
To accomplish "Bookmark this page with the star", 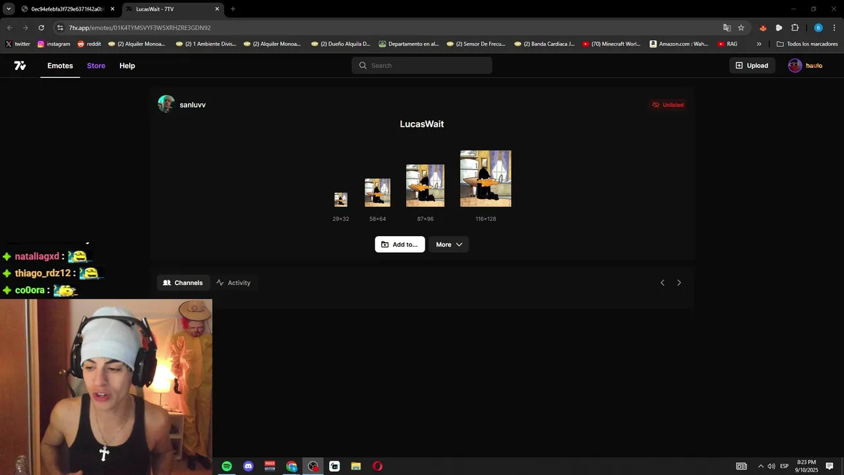I will (741, 28).
